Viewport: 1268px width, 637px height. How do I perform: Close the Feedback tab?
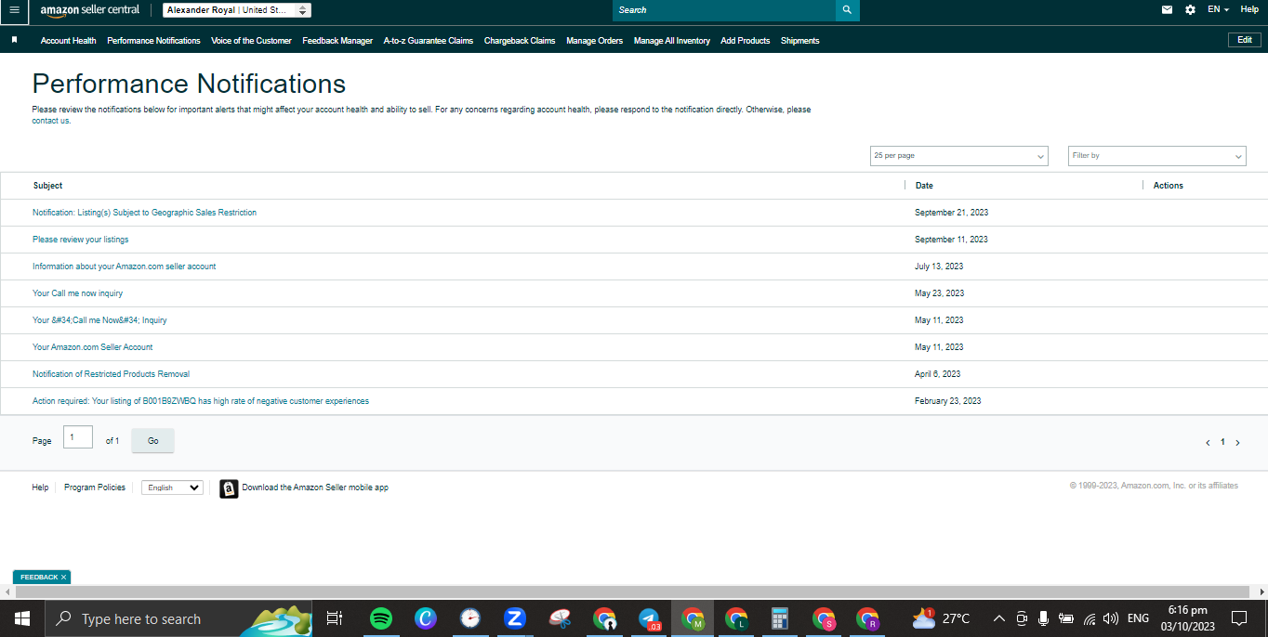click(63, 578)
